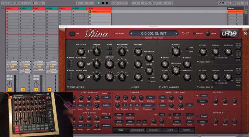Toggle the ADS Env 2 Release switch
Image resolution: width=249 pixels, height=137 pixels.
click(x=215, y=83)
